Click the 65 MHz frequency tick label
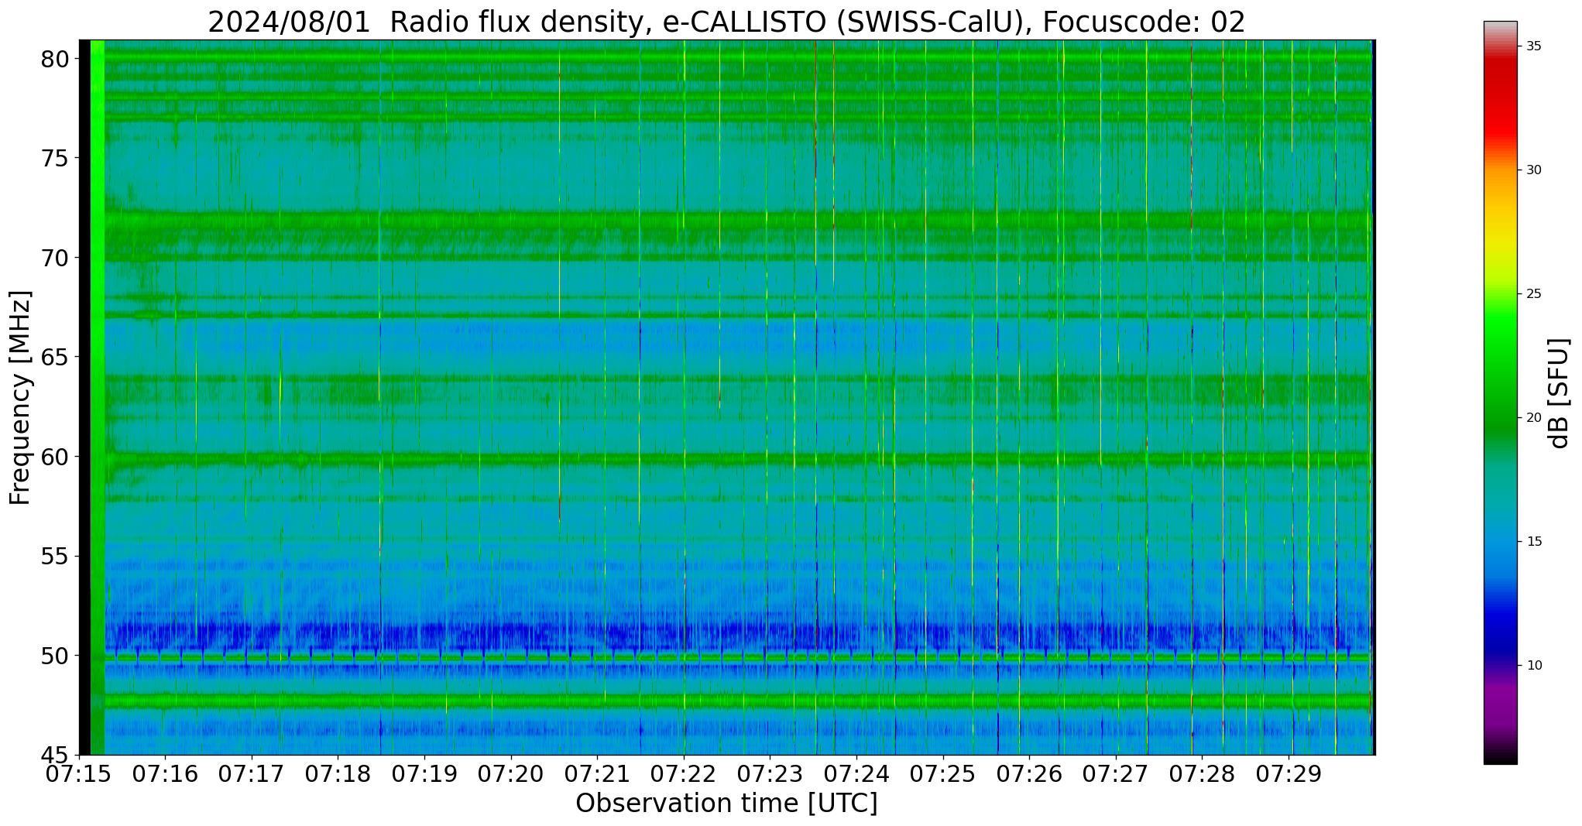1582x826 pixels. [x=55, y=358]
